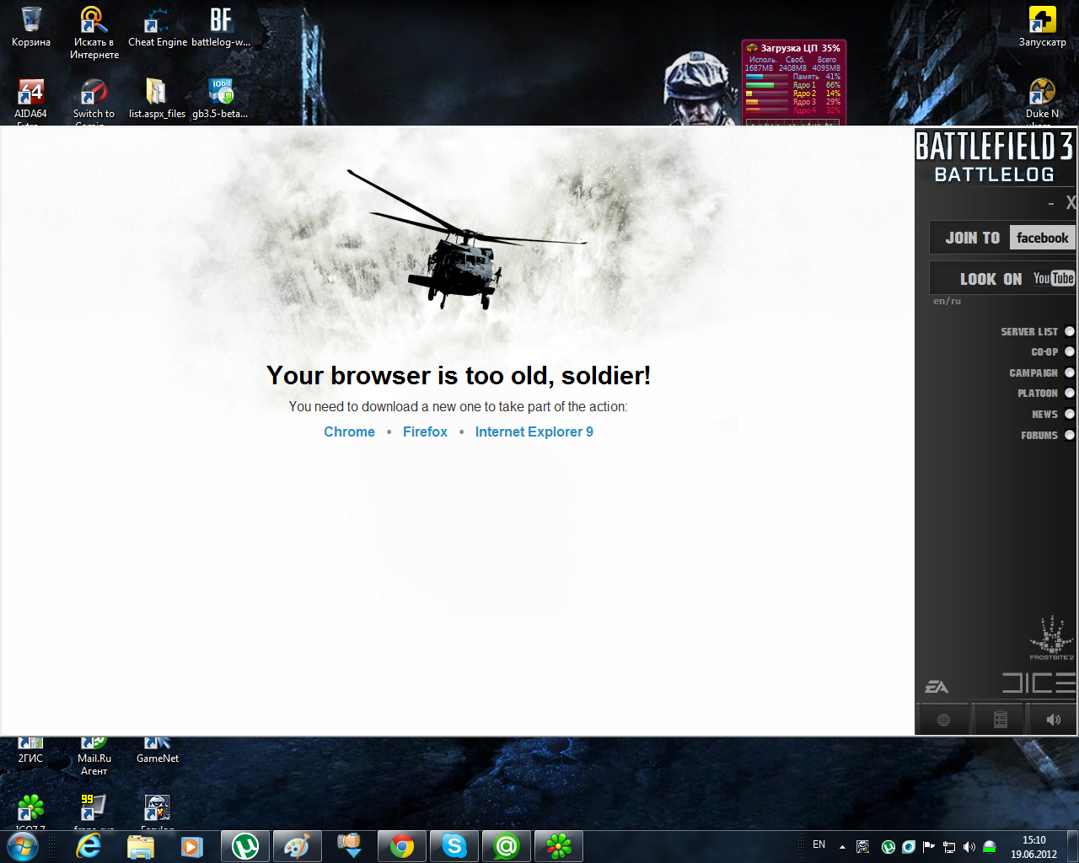Open Windows Media Player from taskbar
The width and height of the screenshot is (1079, 863).
191,846
